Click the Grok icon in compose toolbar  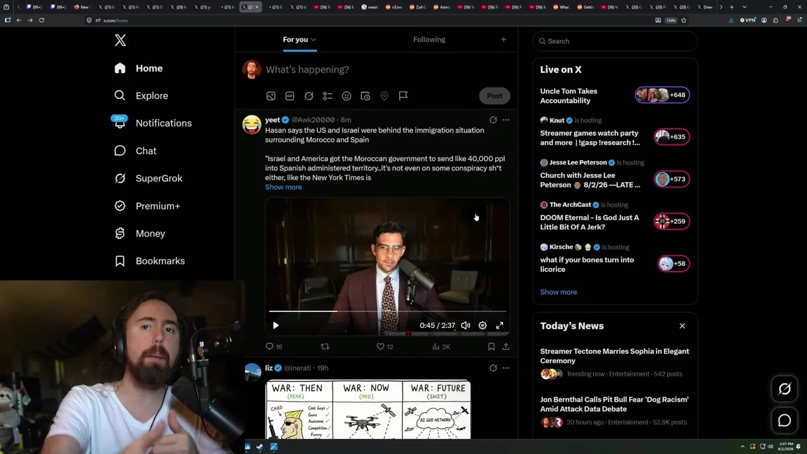pyautogui.click(x=308, y=96)
